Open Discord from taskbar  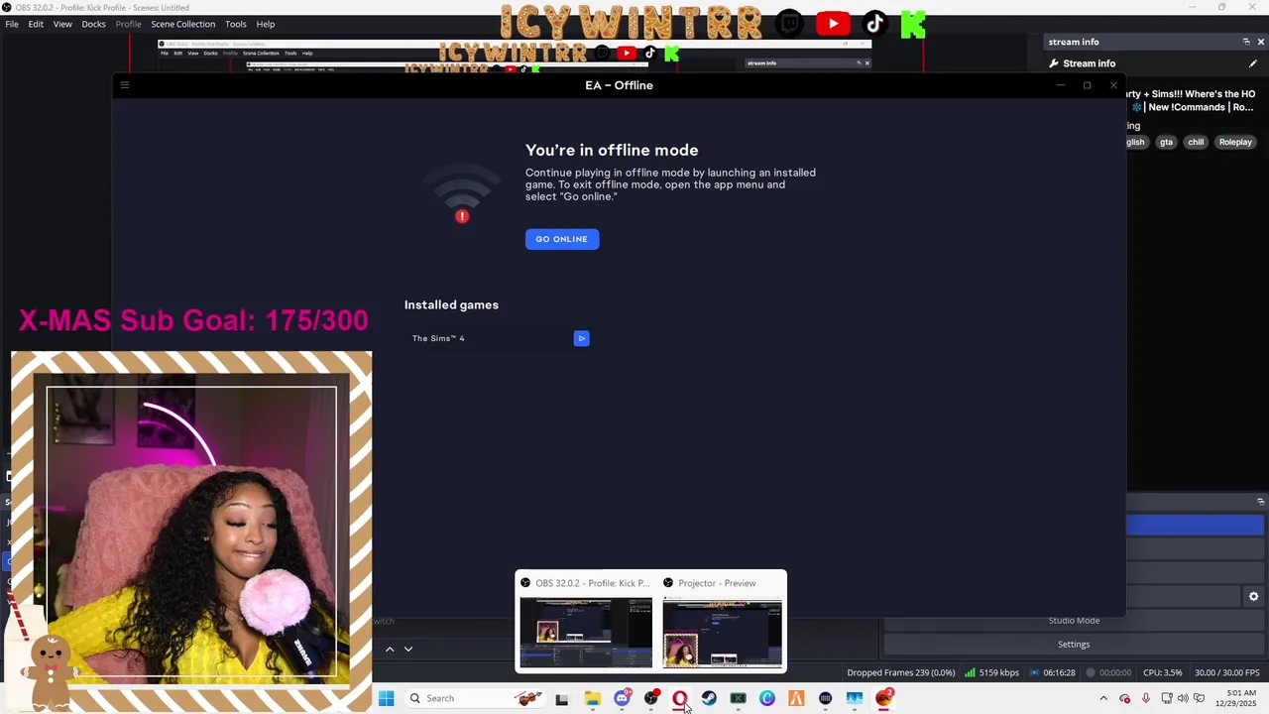tap(622, 698)
